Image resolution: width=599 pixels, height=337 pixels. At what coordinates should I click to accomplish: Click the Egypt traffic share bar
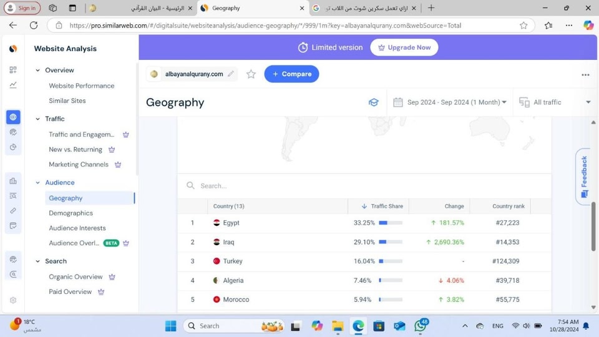click(391, 223)
